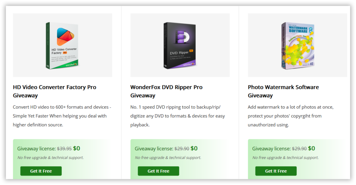356x185 pixels.
Task: Click the 'No. 1 speed DVD ripping tool' description
Action: [178, 116]
